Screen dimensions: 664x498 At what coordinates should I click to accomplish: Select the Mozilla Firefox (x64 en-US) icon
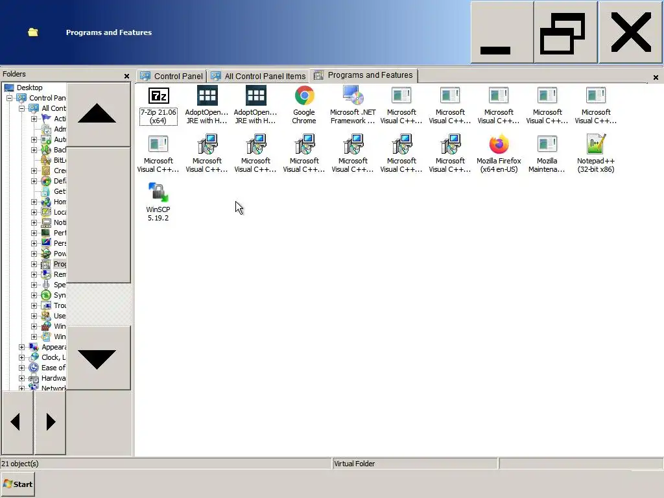(499, 145)
